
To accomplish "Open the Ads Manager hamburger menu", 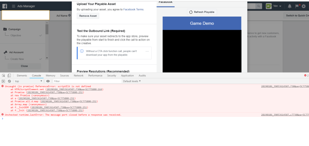I will click(14, 6).
